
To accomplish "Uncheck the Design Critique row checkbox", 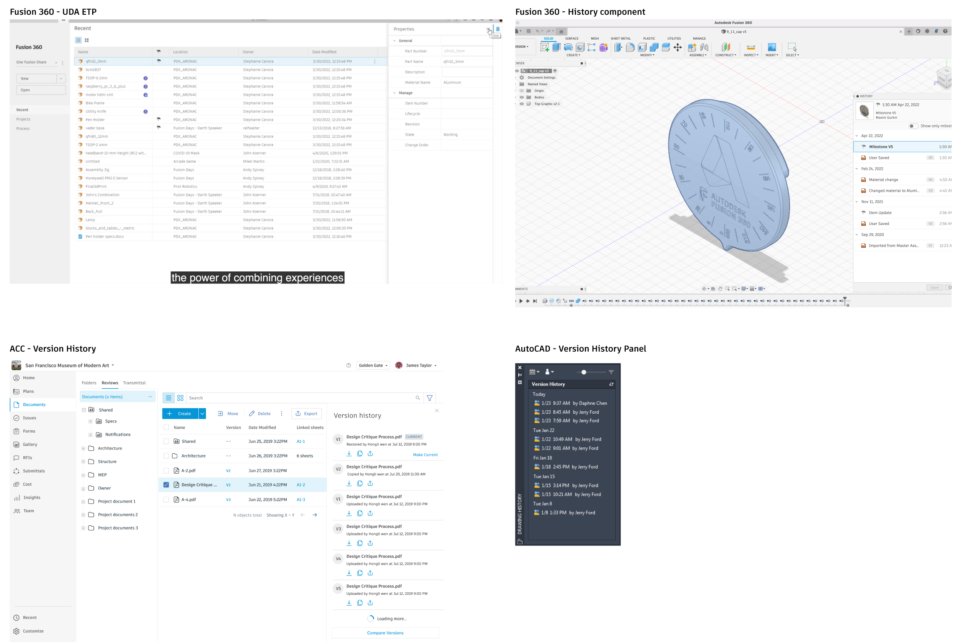I will pyautogui.click(x=166, y=485).
